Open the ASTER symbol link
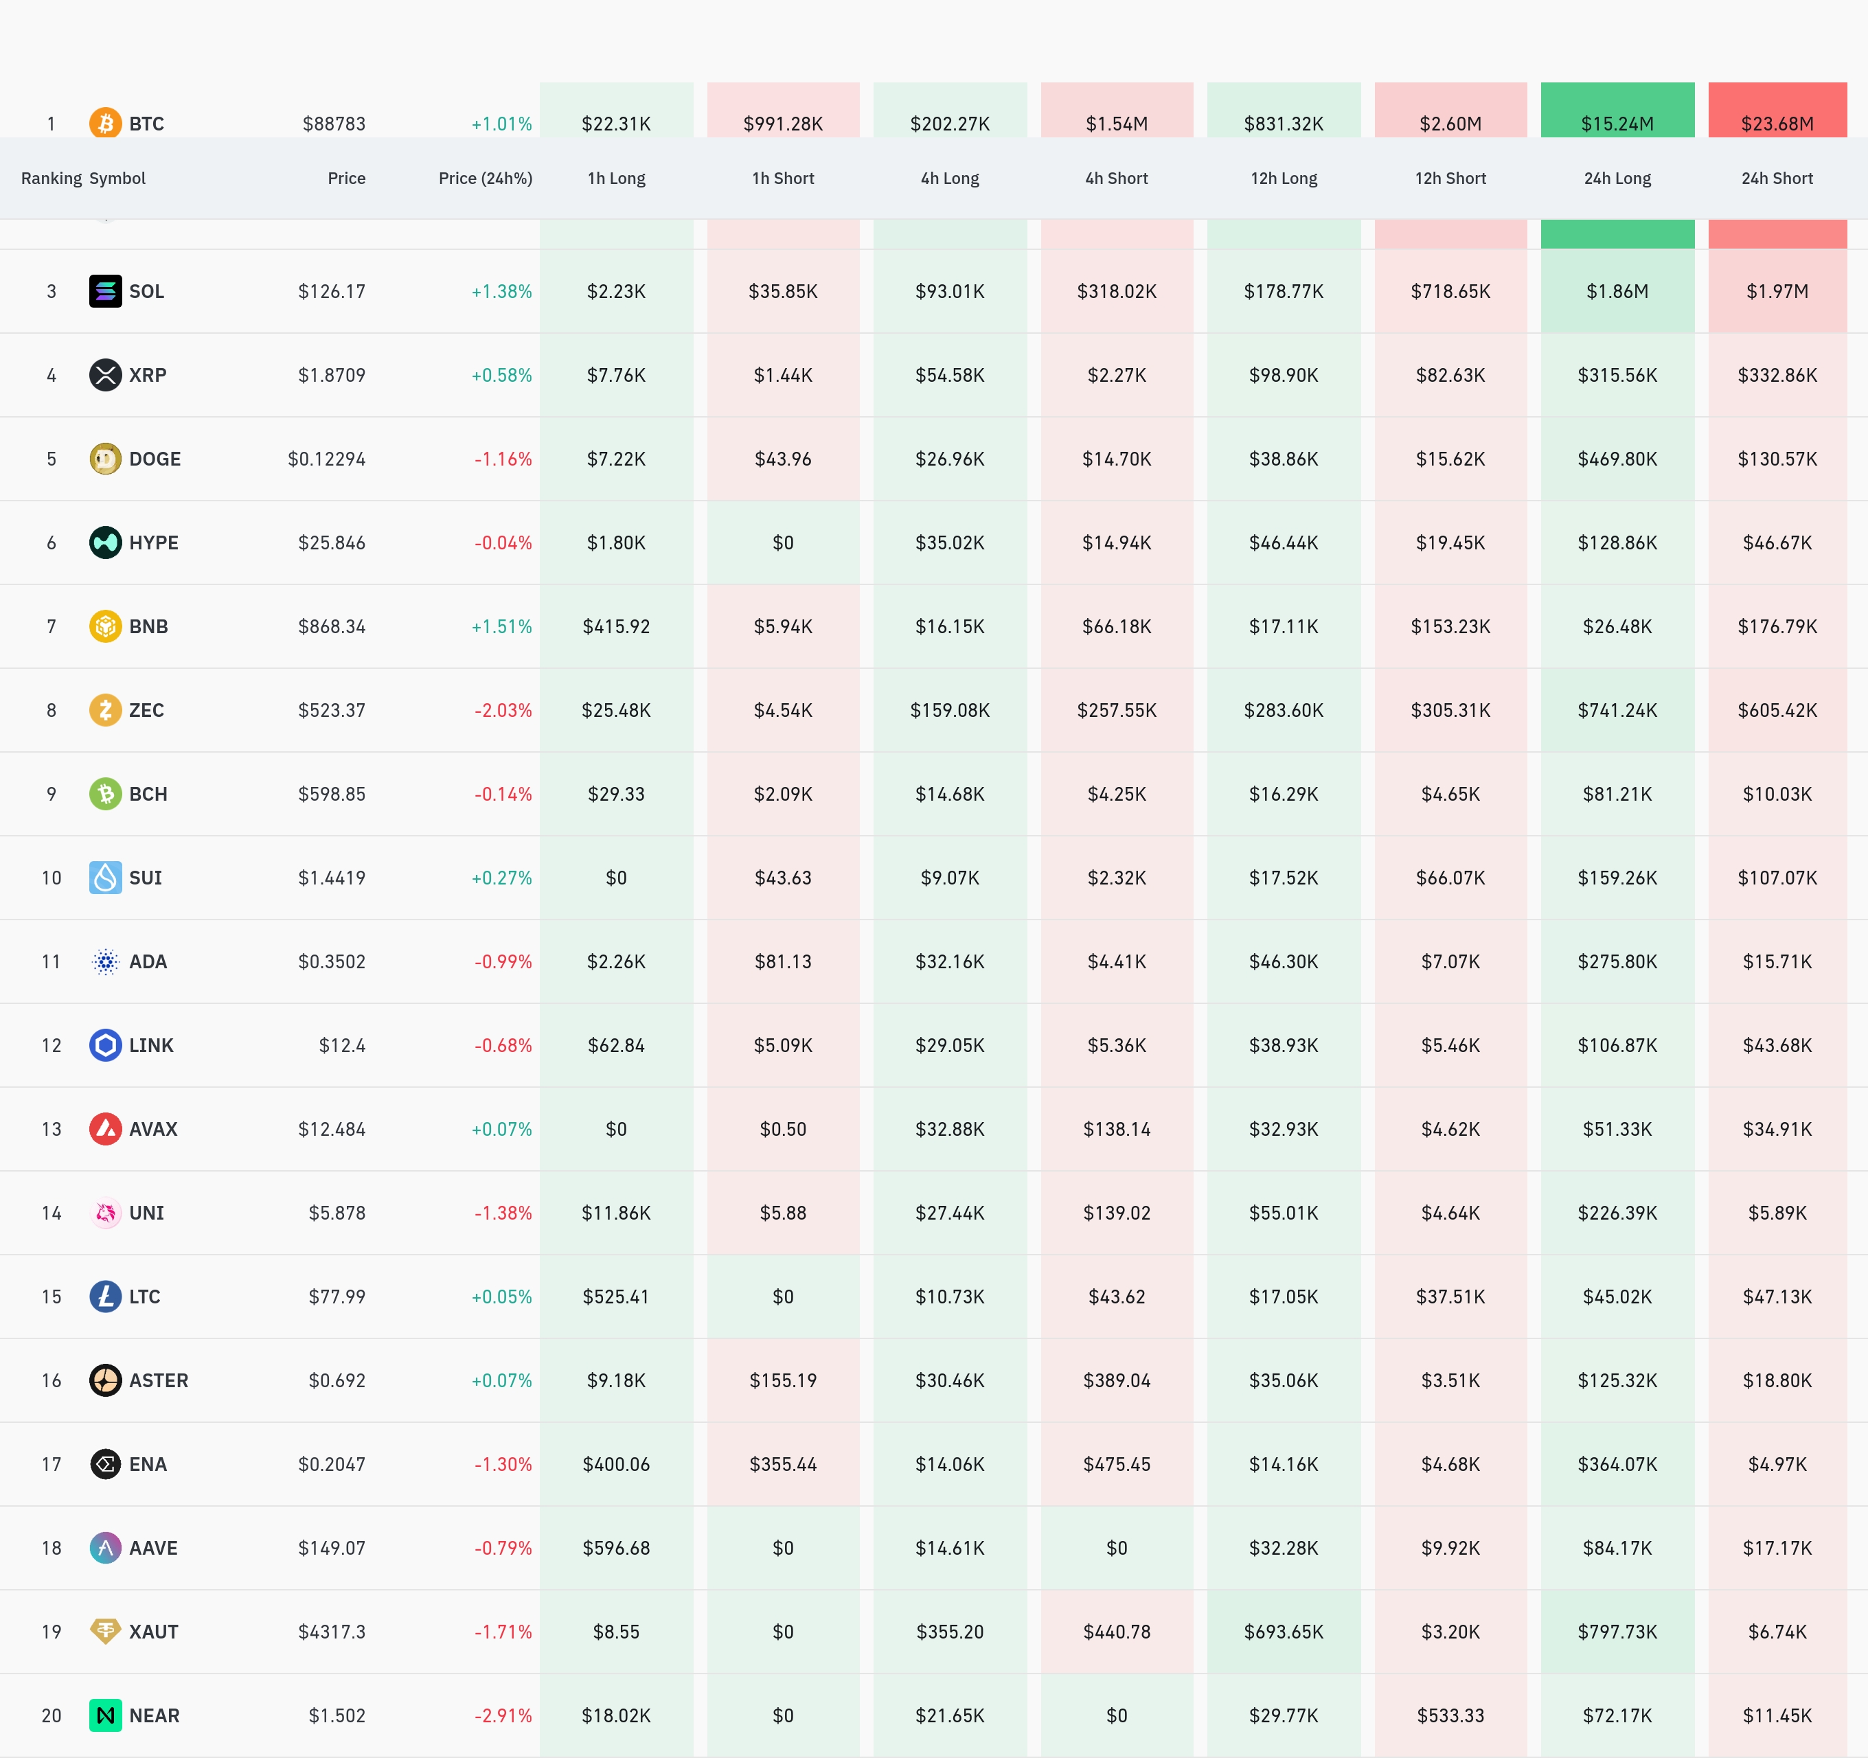The image size is (1868, 1758). (158, 1380)
